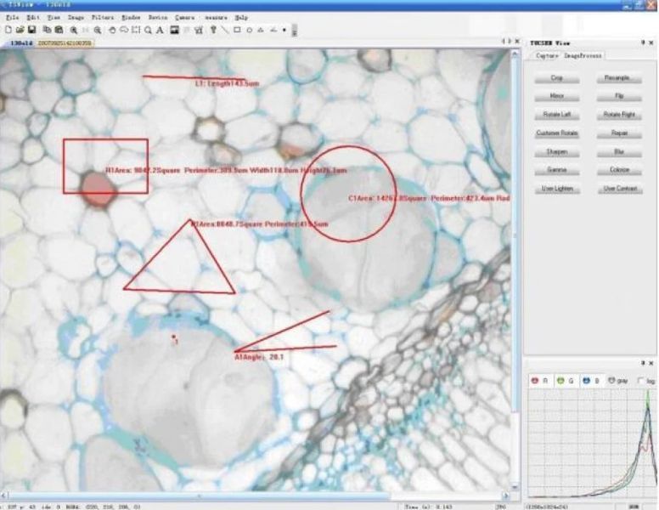
Task: Open the View menu
Action: click(x=54, y=18)
